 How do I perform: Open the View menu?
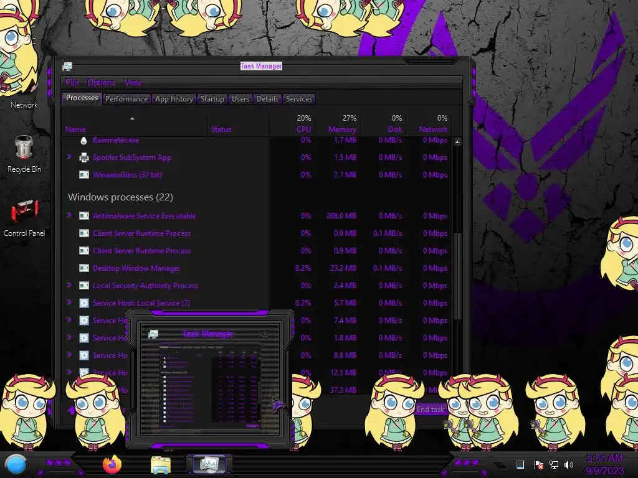point(133,83)
